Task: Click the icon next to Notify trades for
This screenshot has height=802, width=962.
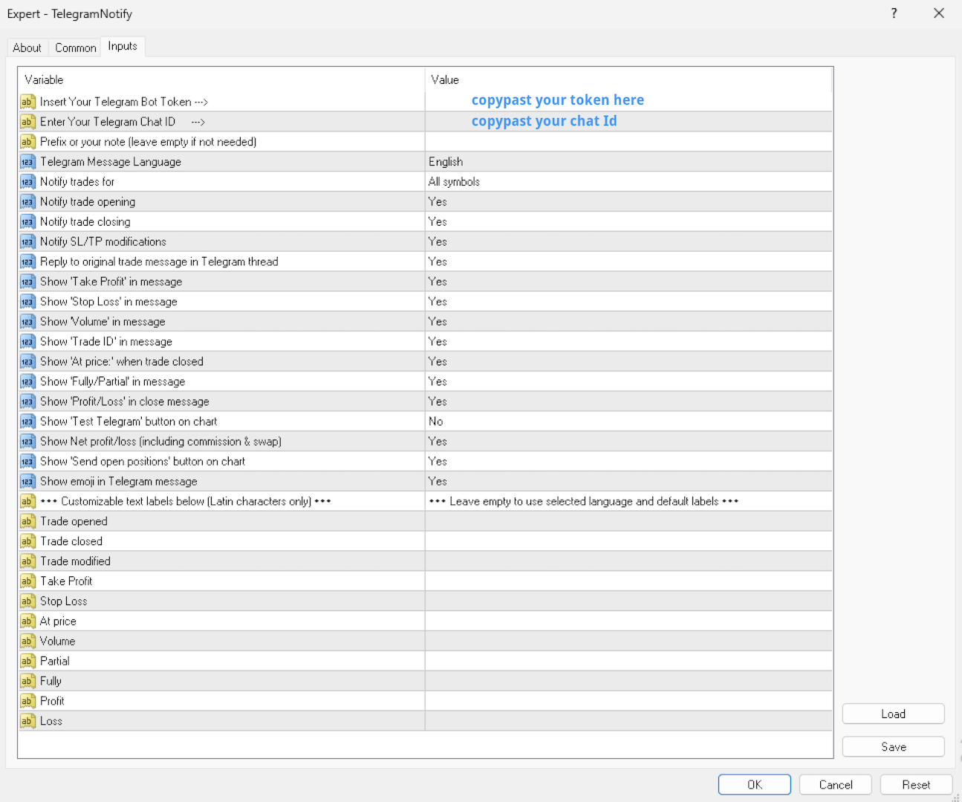Action: click(27, 182)
